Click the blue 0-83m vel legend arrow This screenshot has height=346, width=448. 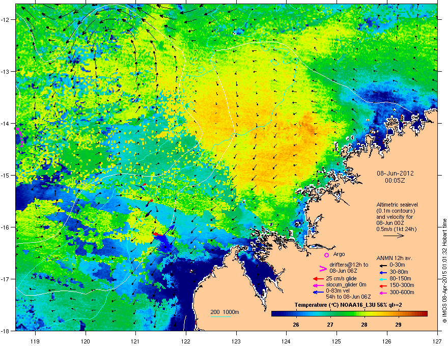[x=318, y=292]
